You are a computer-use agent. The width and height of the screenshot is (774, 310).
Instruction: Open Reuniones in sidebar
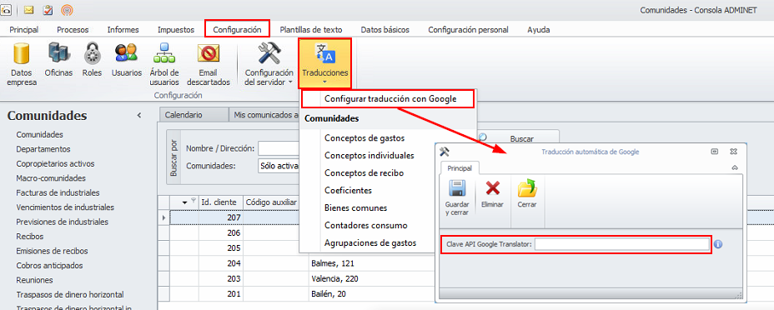[x=34, y=280]
